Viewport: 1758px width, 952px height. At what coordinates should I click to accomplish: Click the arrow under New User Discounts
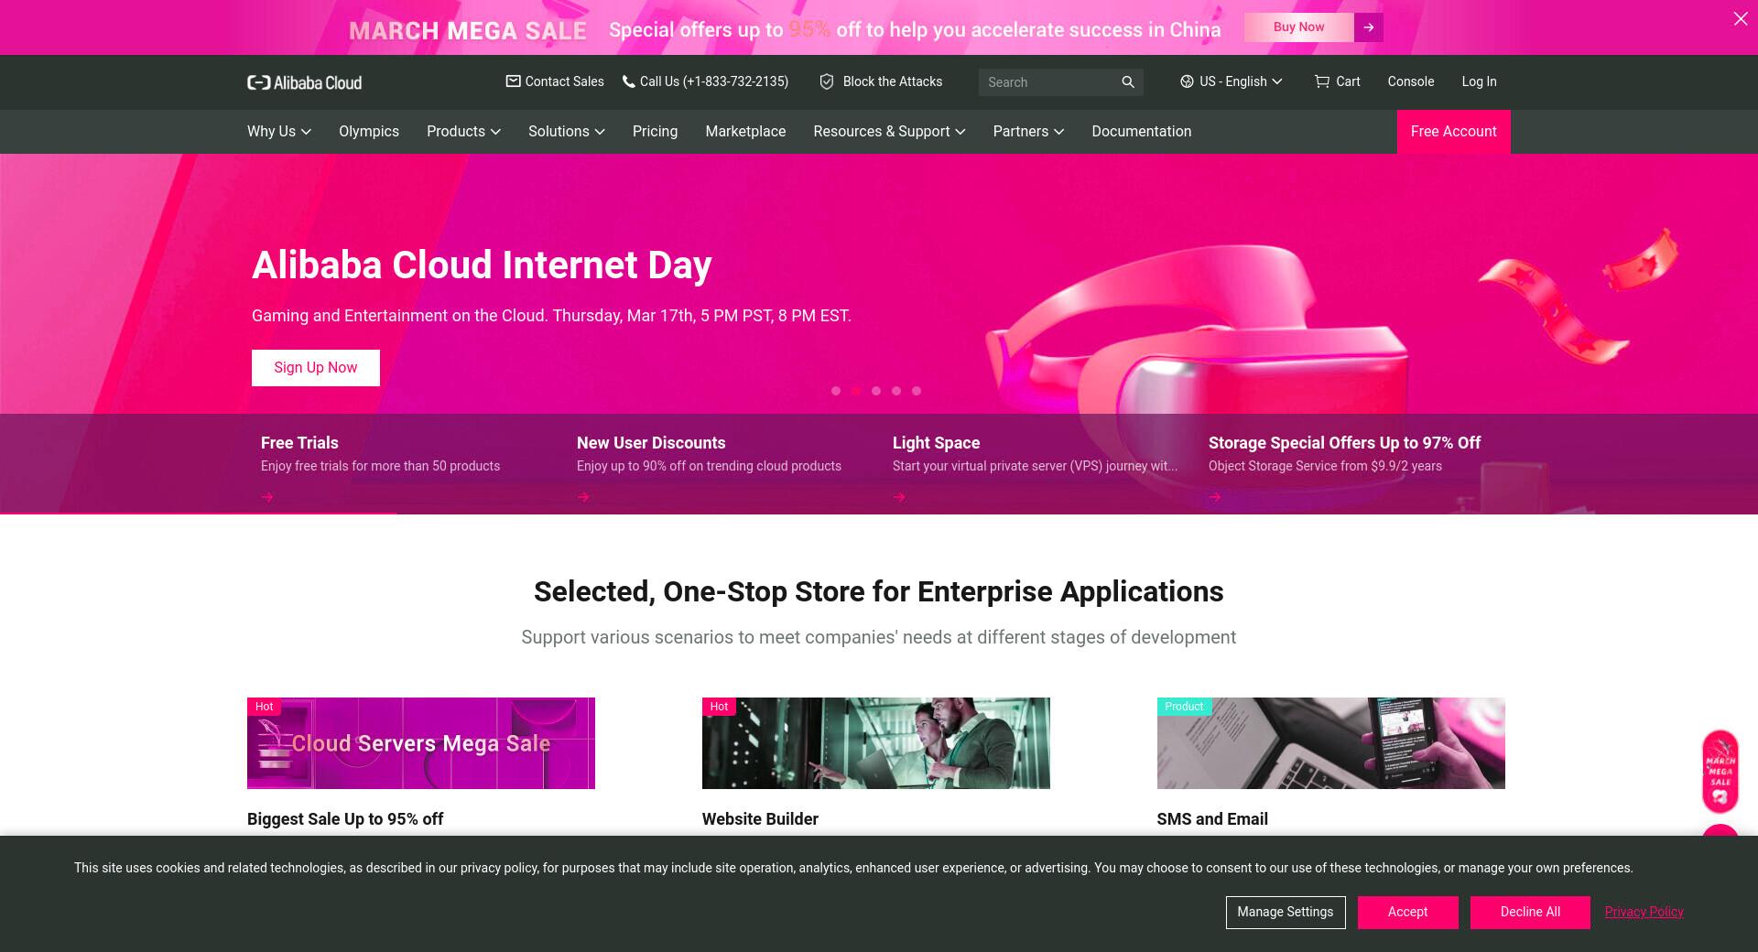tap(583, 497)
